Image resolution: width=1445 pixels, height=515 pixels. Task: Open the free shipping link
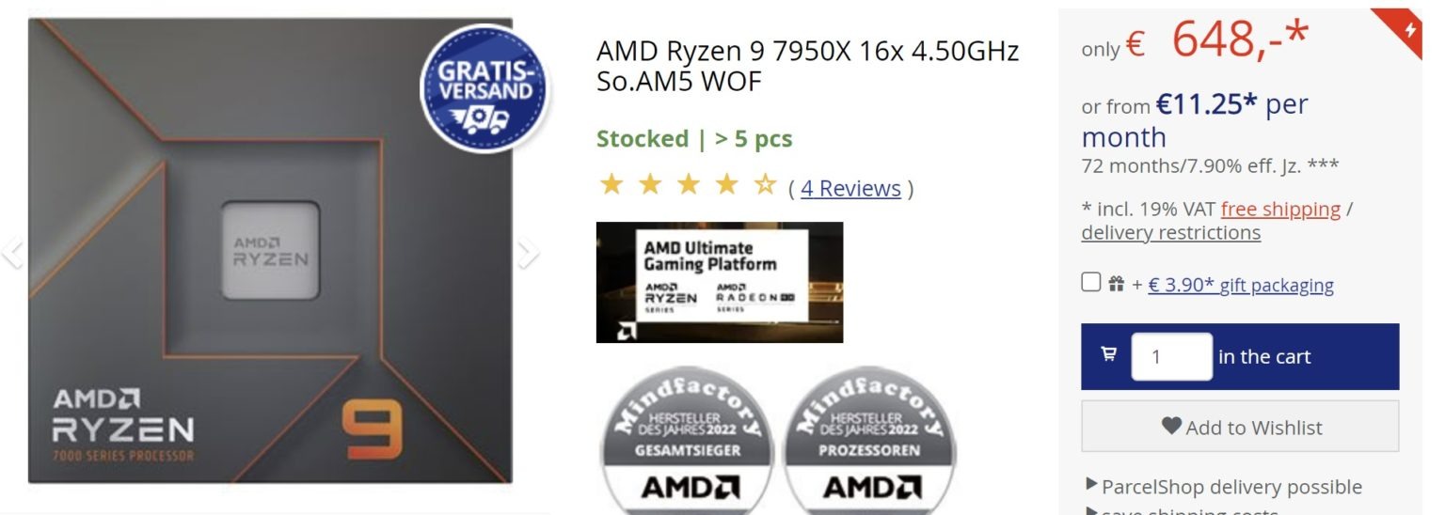point(1280,209)
